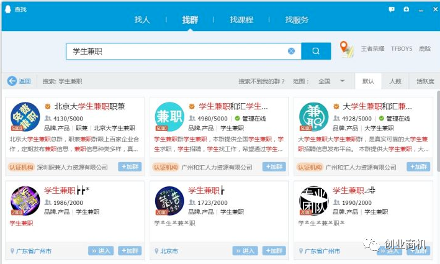Enter the 北京市 1723/2000 group
440x264 pixels.
[245, 250]
